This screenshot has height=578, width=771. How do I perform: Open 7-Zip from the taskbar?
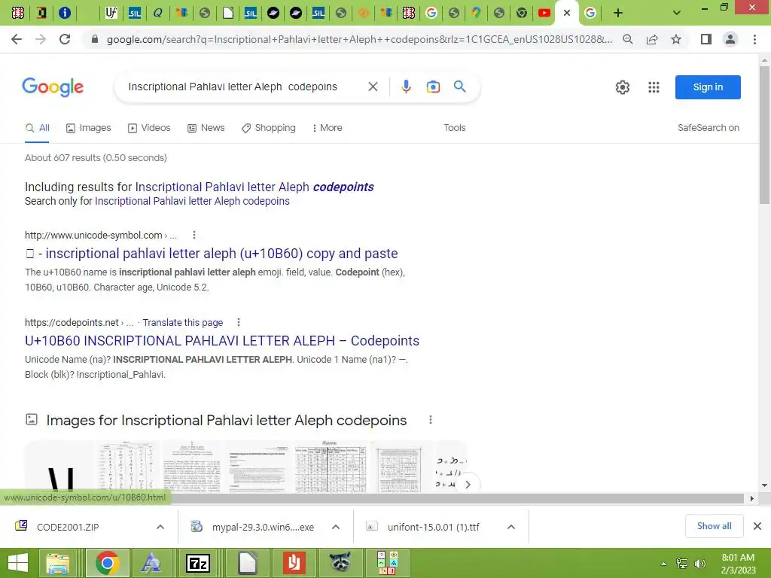pyautogui.click(x=198, y=563)
